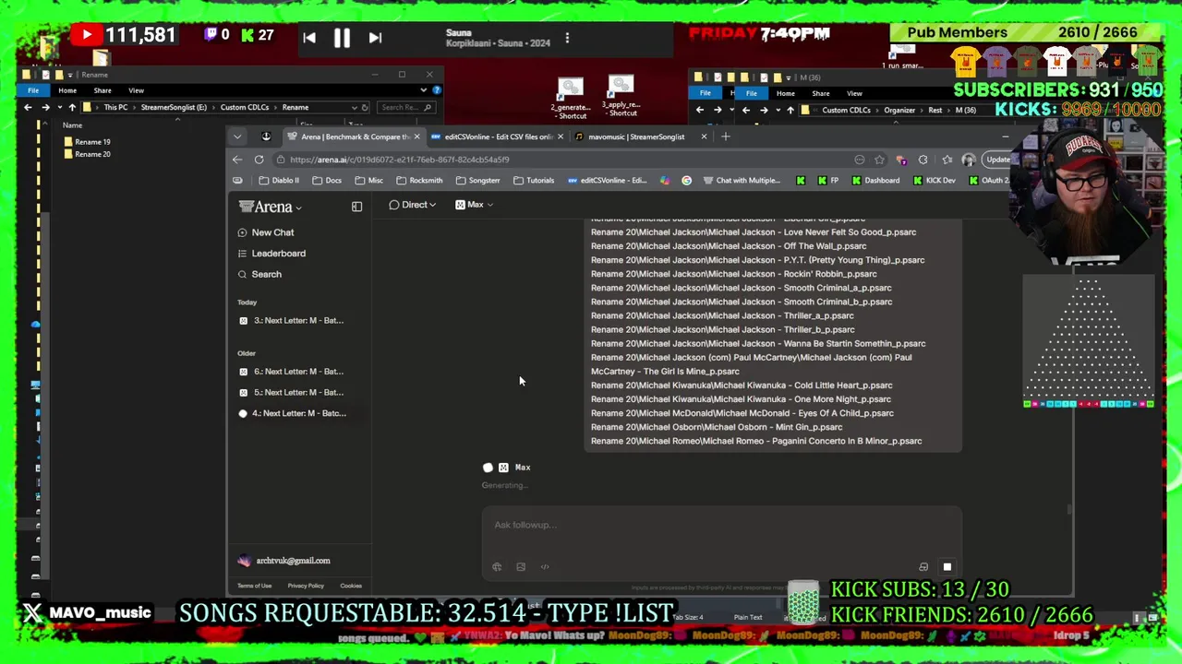Open Home tab in Rename explorer window
Screen dimensions: 1182x664
point(67,90)
